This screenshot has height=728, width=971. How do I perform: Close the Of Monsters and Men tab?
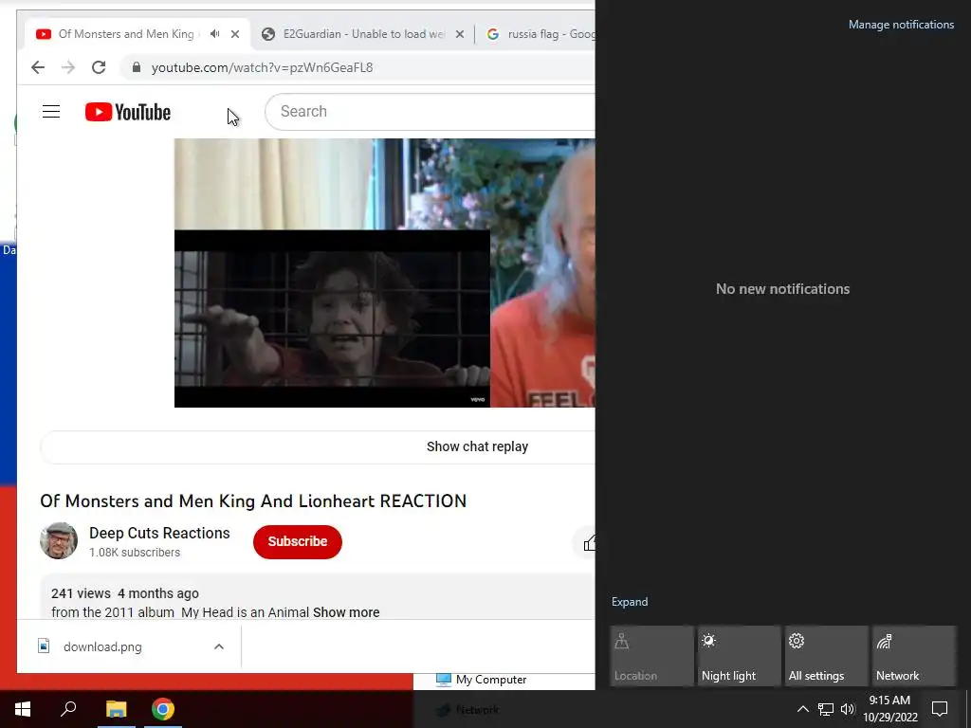coord(235,34)
